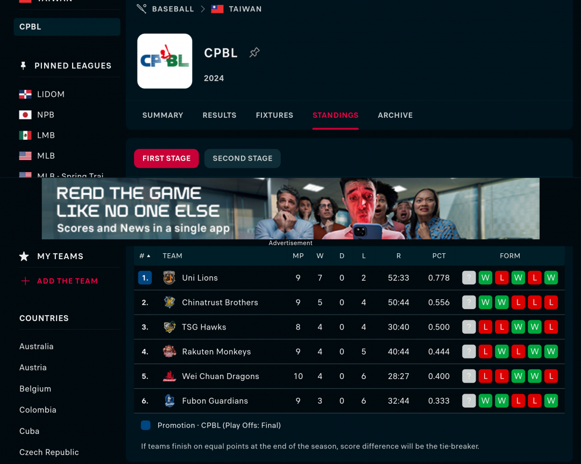581x464 pixels.
Task: Click the blue Promotion legend swatch
Action: pos(146,425)
